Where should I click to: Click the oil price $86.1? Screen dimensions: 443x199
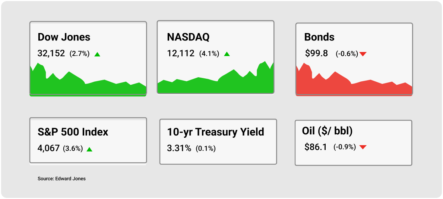point(316,147)
